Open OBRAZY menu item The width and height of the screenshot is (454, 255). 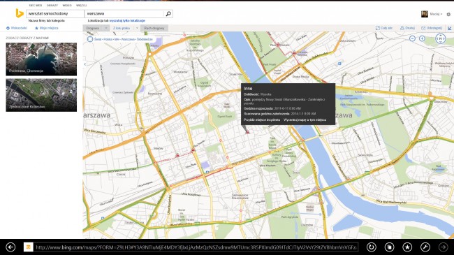pos(52,5)
